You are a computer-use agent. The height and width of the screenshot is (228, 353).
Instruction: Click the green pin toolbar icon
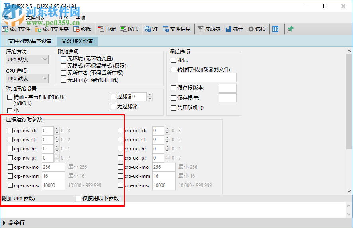click(290, 29)
